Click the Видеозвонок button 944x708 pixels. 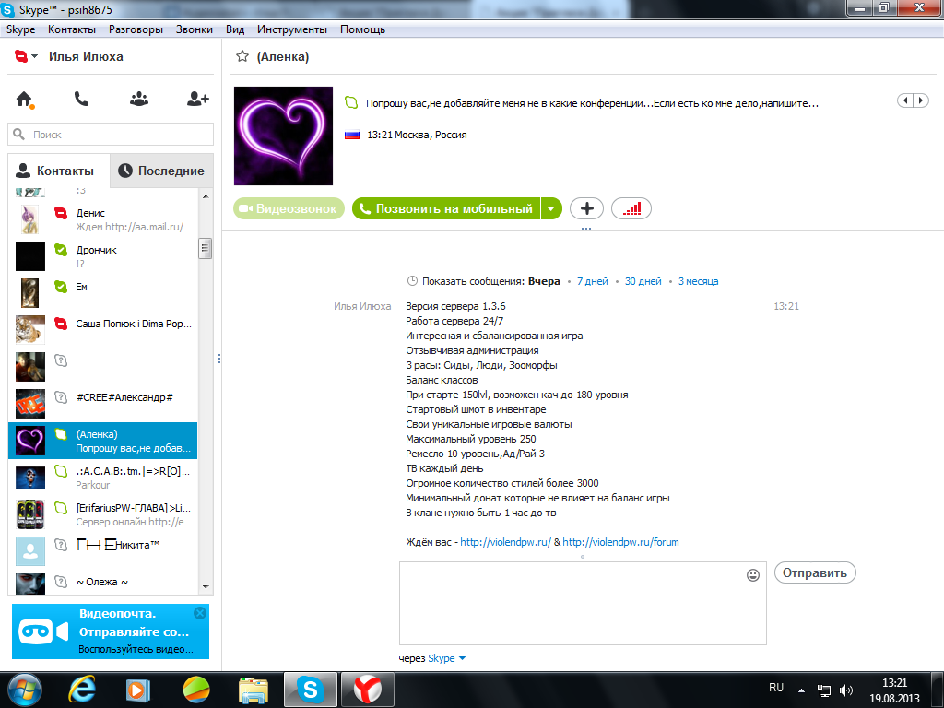(289, 209)
